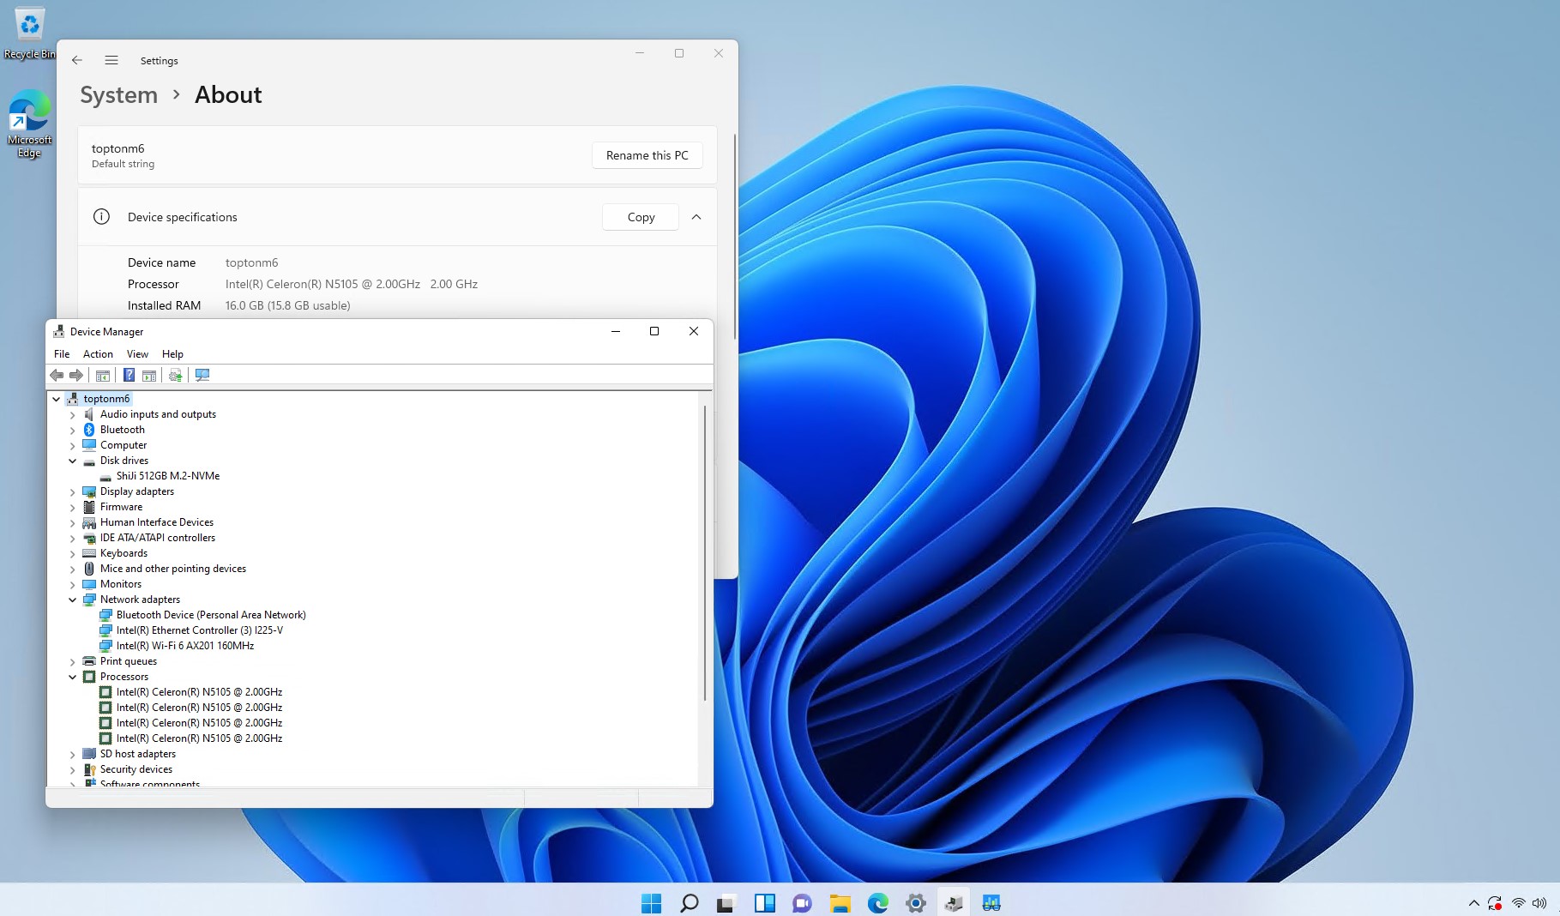The image size is (1560, 916).
Task: Click the Windows Update tray icon
Action: tap(1495, 903)
